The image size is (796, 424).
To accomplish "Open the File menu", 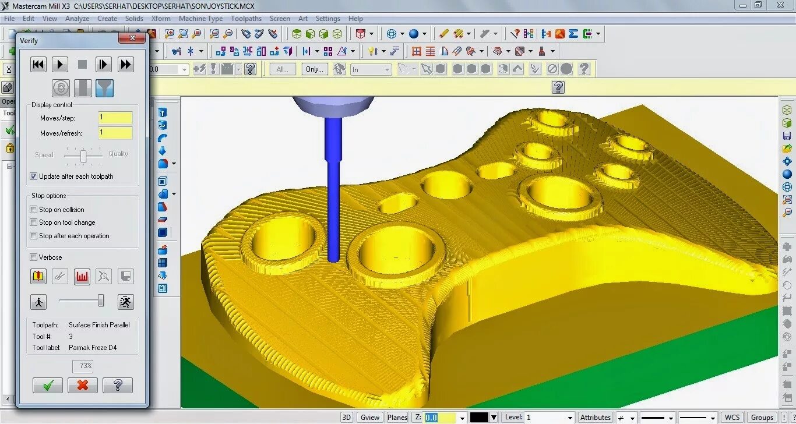I will click(9, 19).
